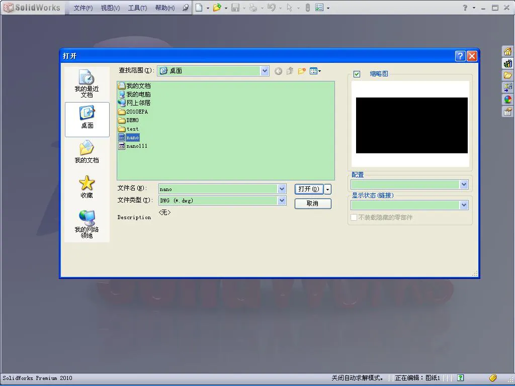Select the nano file in file list
This screenshot has height=386, width=515.
(129, 138)
